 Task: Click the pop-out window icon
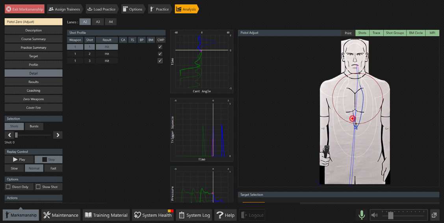(434, 215)
